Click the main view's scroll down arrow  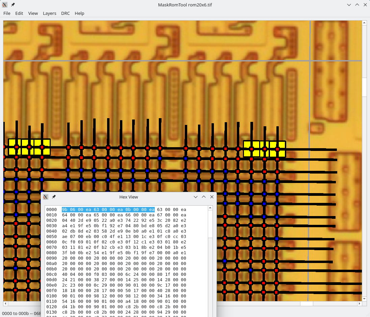(x=364, y=299)
